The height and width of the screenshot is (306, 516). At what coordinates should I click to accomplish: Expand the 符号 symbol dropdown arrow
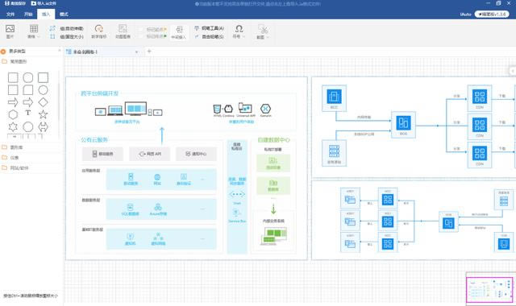coord(243,36)
